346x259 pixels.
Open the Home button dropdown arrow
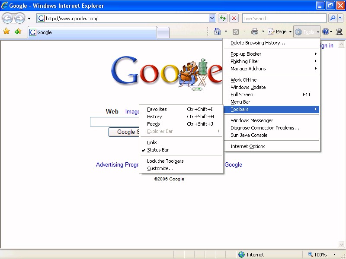tap(226, 32)
